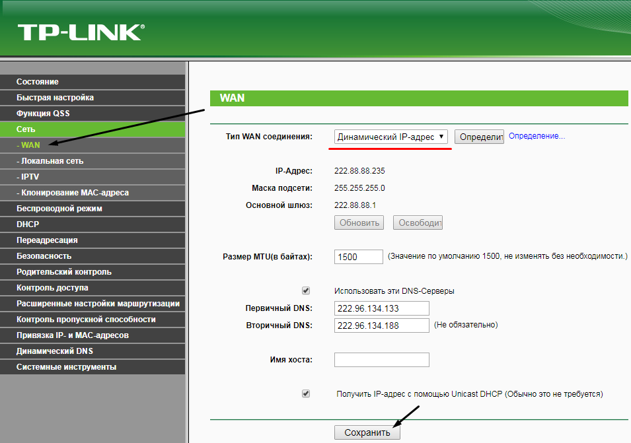Open Беспроводной режим menu item
The width and height of the screenshot is (631, 443).
coord(93,209)
